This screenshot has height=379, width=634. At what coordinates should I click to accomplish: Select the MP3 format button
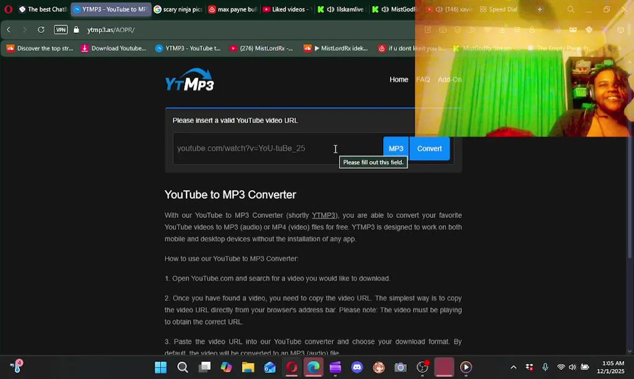click(396, 148)
